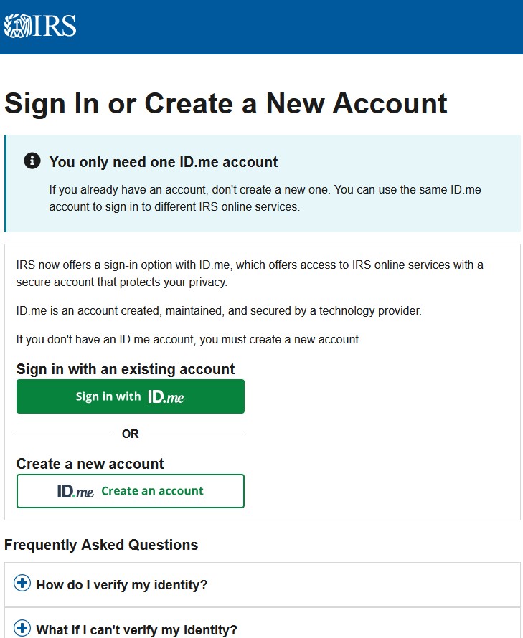Click the paragraph starting 'IRS now offers'
523x638 pixels.
(x=250, y=273)
